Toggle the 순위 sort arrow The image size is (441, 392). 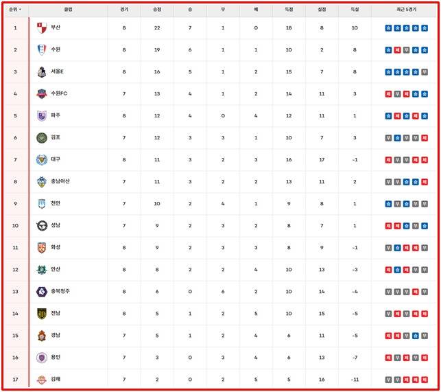(20, 10)
